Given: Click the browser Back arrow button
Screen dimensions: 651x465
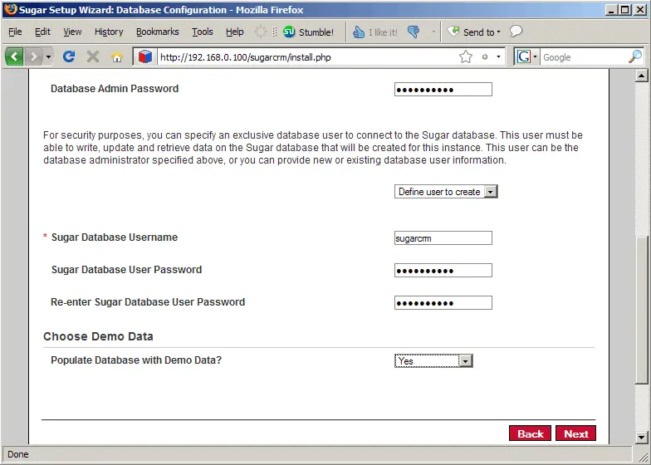Looking at the screenshot, I should (15, 56).
